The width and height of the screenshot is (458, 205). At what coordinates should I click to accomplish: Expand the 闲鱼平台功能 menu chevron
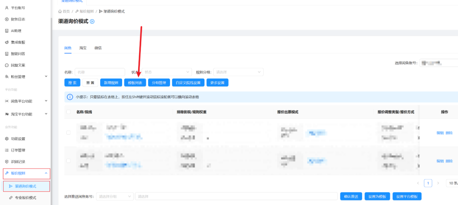tap(46, 101)
